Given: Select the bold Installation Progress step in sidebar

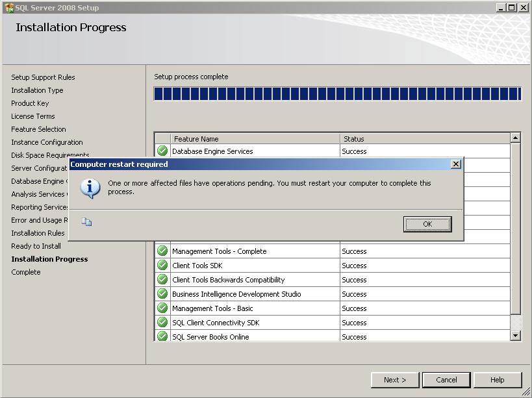Looking at the screenshot, I should 49,259.
